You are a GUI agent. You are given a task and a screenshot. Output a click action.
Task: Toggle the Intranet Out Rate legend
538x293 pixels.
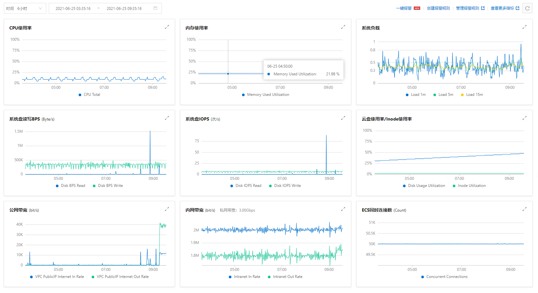[285, 277]
